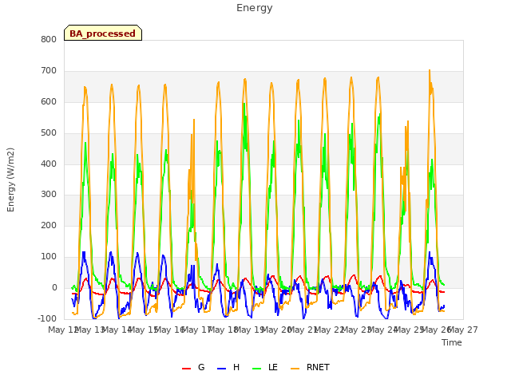Click the 0 y-axis tick label

(54, 288)
